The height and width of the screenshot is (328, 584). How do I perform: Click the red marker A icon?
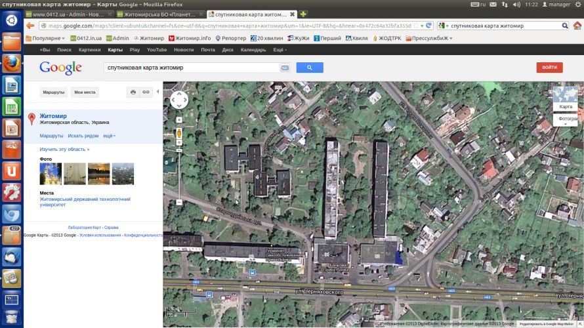pos(31,119)
